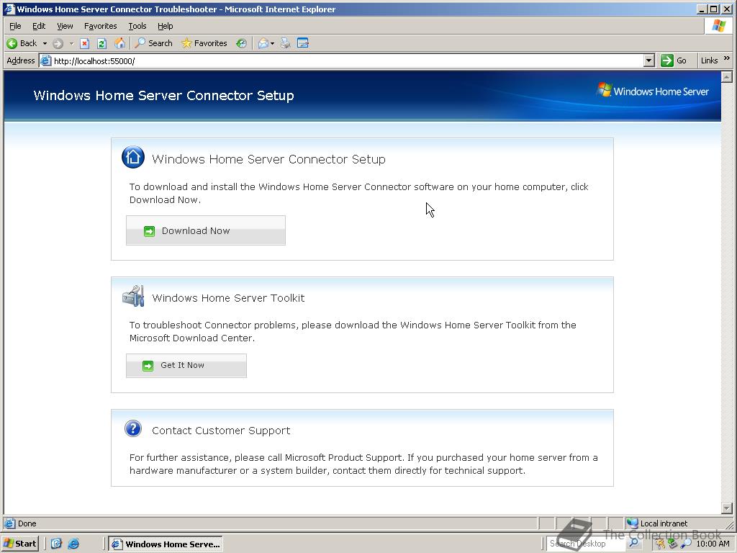Click the Search Desktop magnifier icon
This screenshot has width=737, height=553.
coord(633,543)
